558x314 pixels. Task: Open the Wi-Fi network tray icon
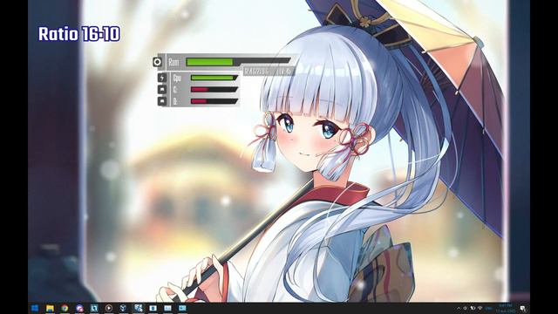(480, 308)
